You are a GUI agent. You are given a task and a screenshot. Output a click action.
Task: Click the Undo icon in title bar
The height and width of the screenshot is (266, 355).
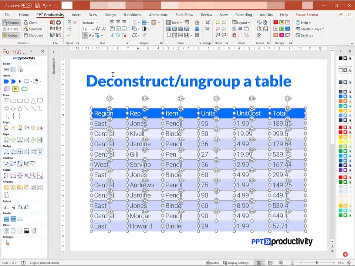45,6
